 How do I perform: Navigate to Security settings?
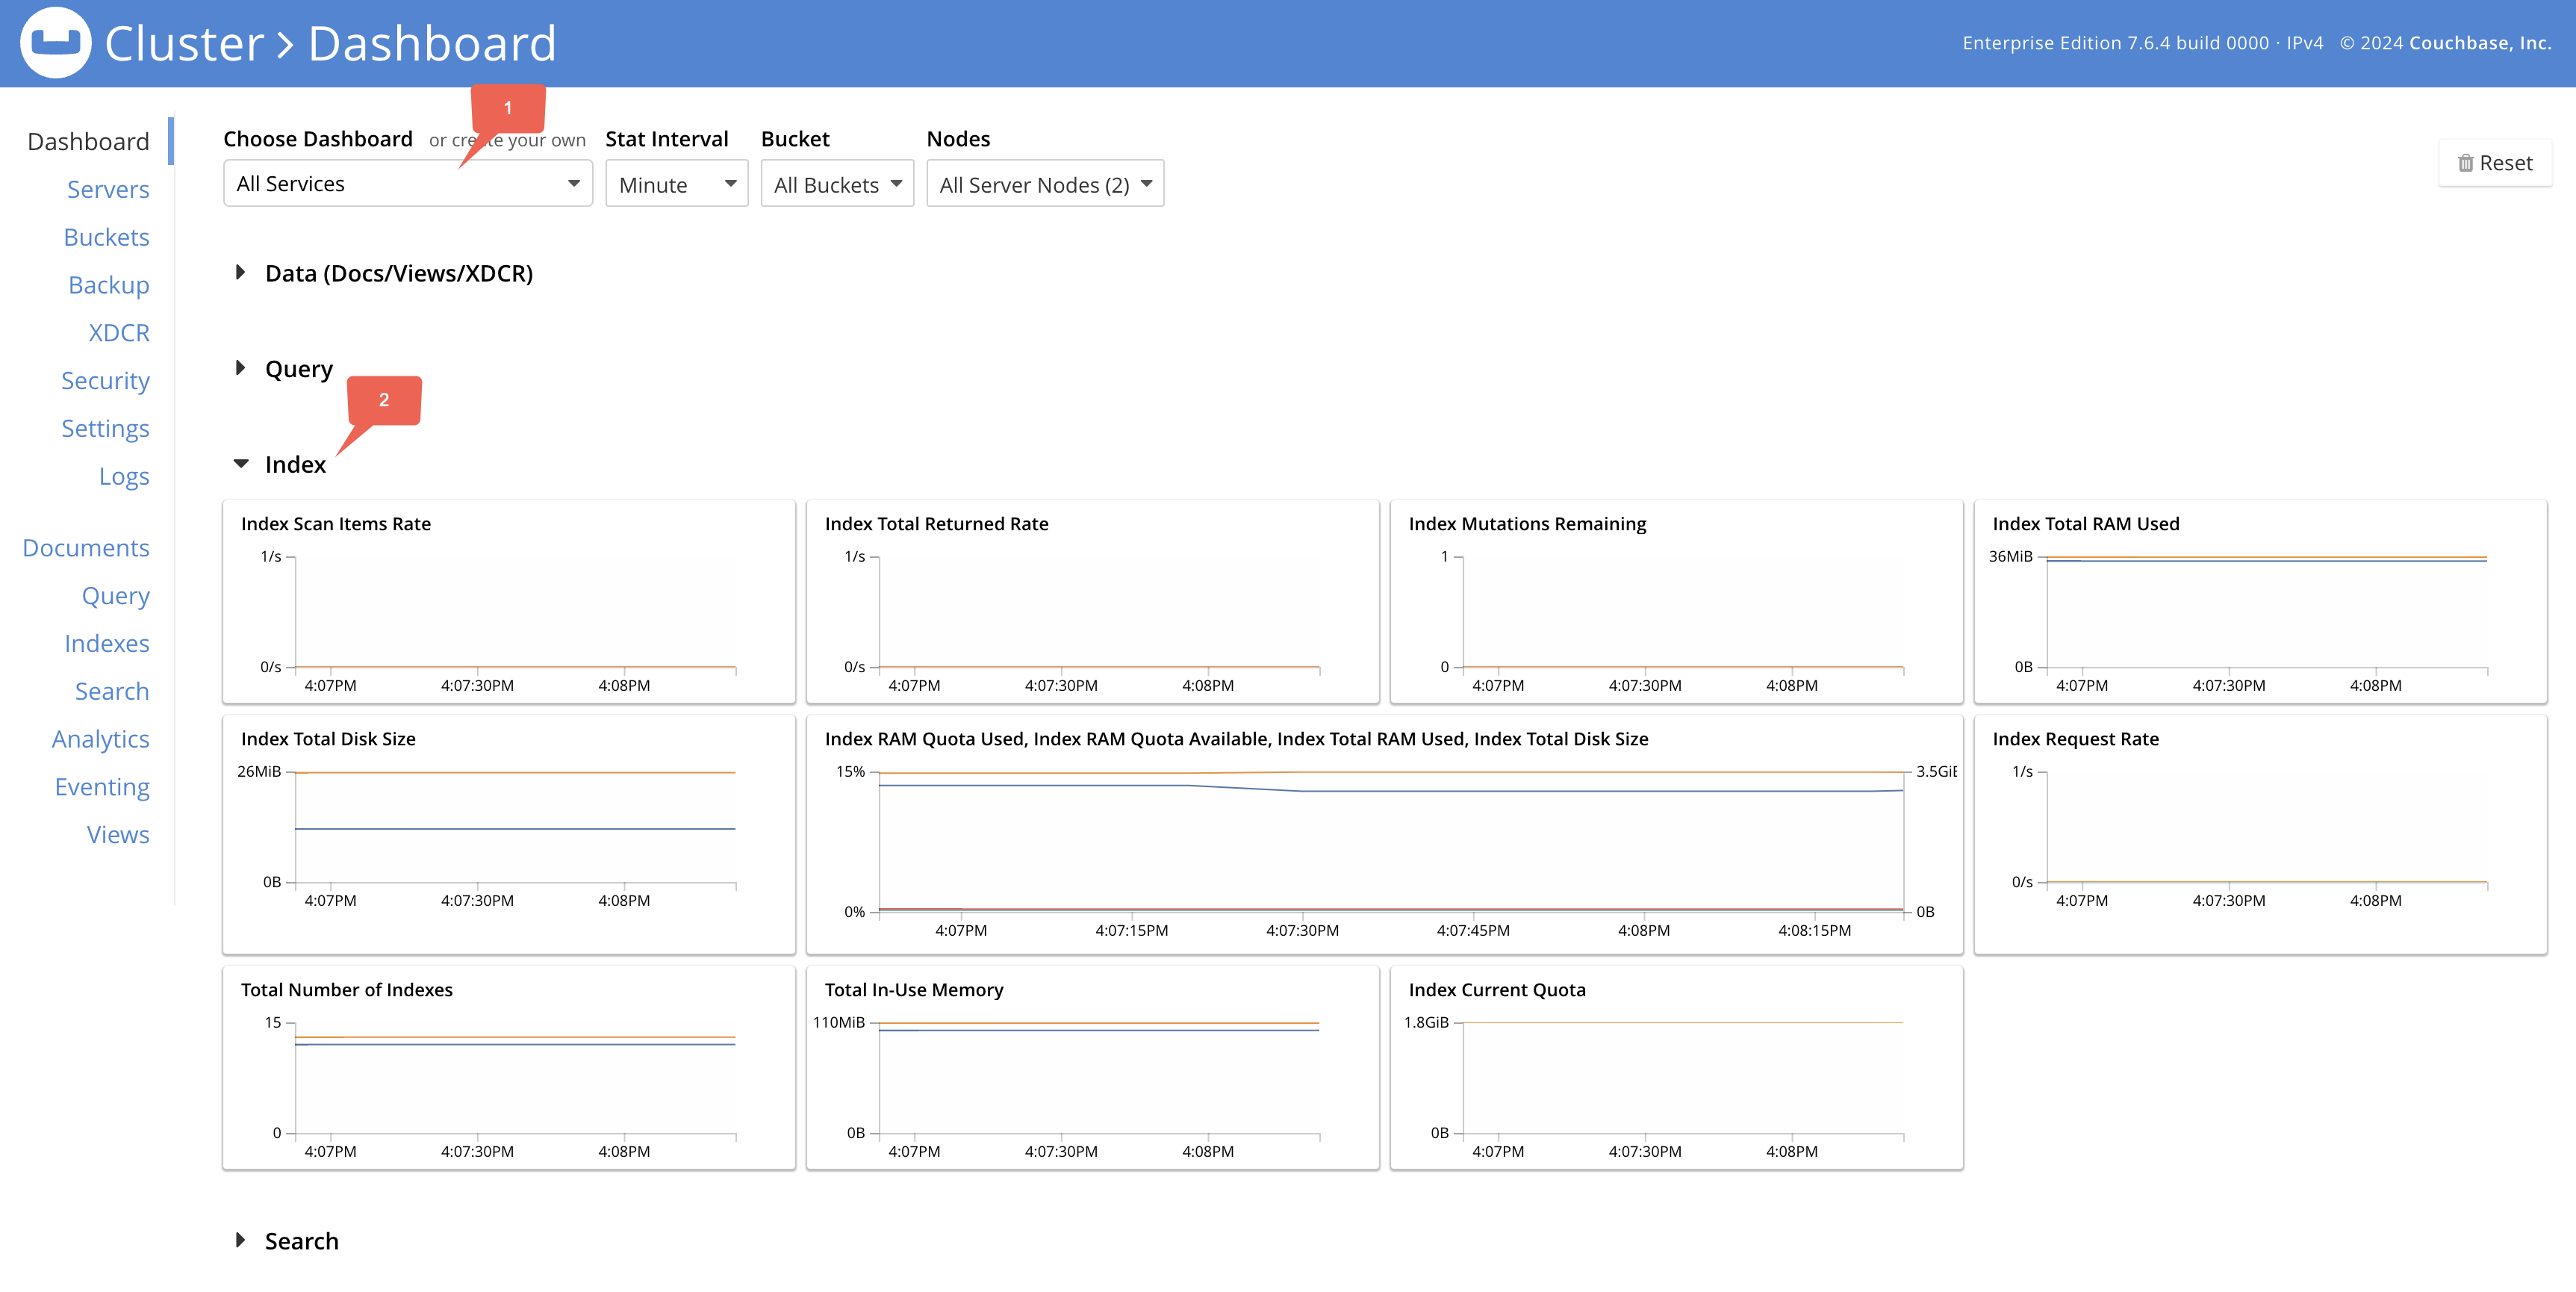105,379
